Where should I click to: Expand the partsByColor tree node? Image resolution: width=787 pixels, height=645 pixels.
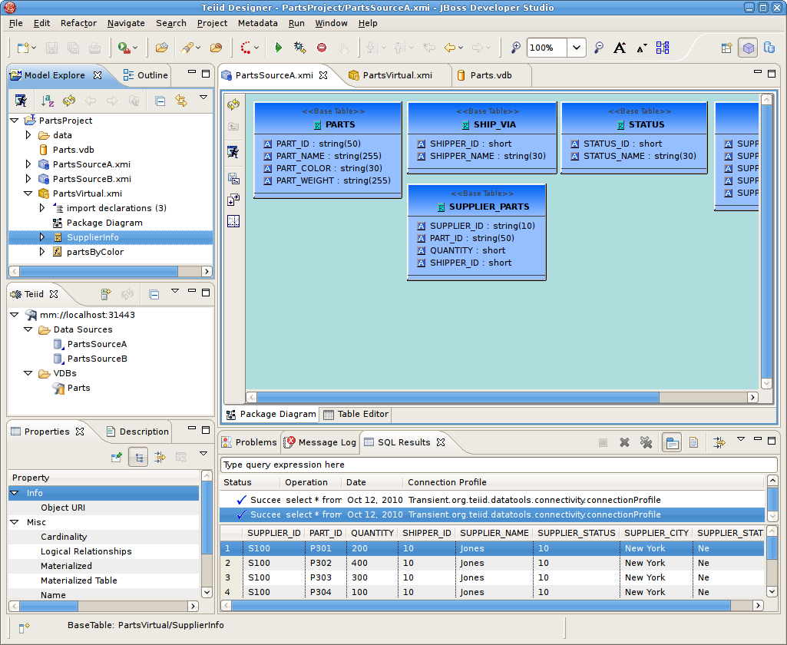[42, 252]
